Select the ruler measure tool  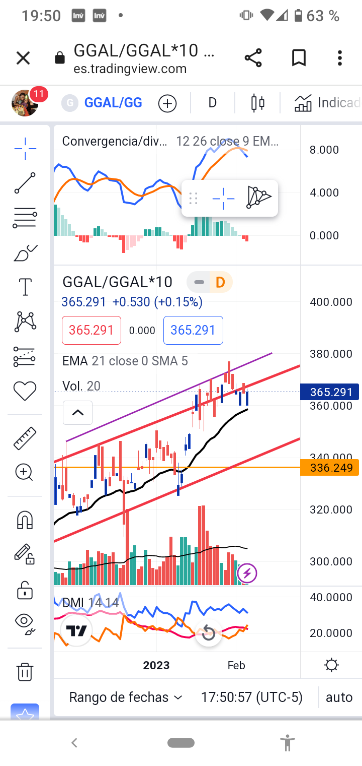coord(25,438)
